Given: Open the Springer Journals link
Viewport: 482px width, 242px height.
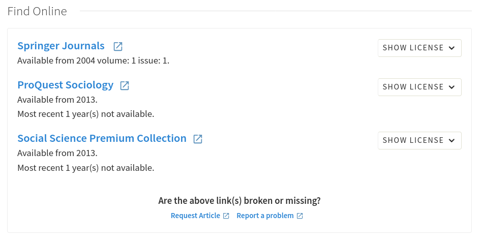Looking at the screenshot, I should [x=61, y=46].
